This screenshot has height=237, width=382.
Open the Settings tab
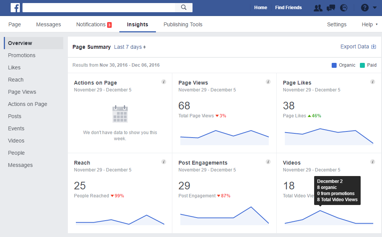337,25
